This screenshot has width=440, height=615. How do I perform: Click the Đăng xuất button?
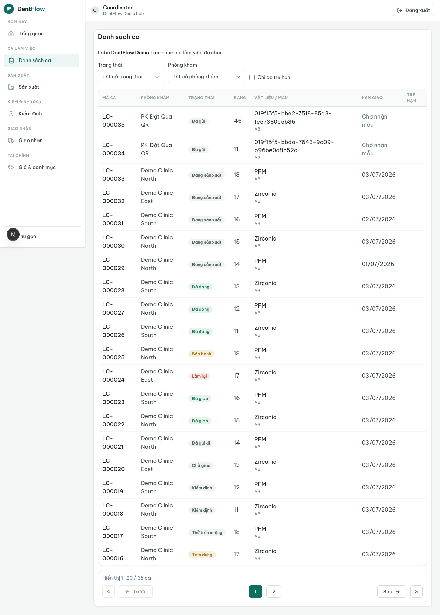click(x=414, y=10)
